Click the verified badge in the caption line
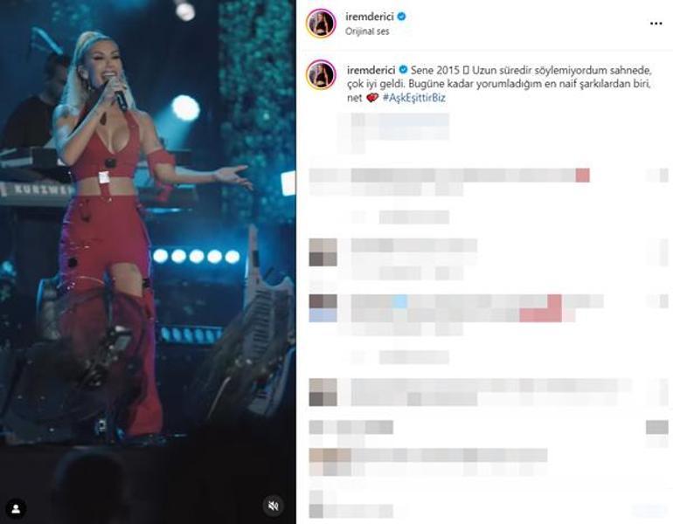Viewport: 673px width, 524px height. [x=403, y=70]
